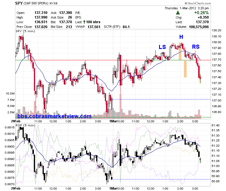226x191 pixels.
Task: Click the H head annotation
Action: [181, 37]
